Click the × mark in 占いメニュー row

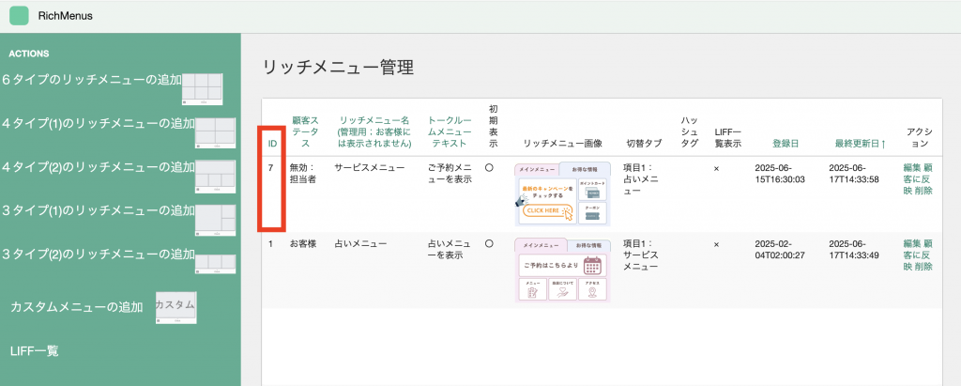pyautogui.click(x=716, y=244)
